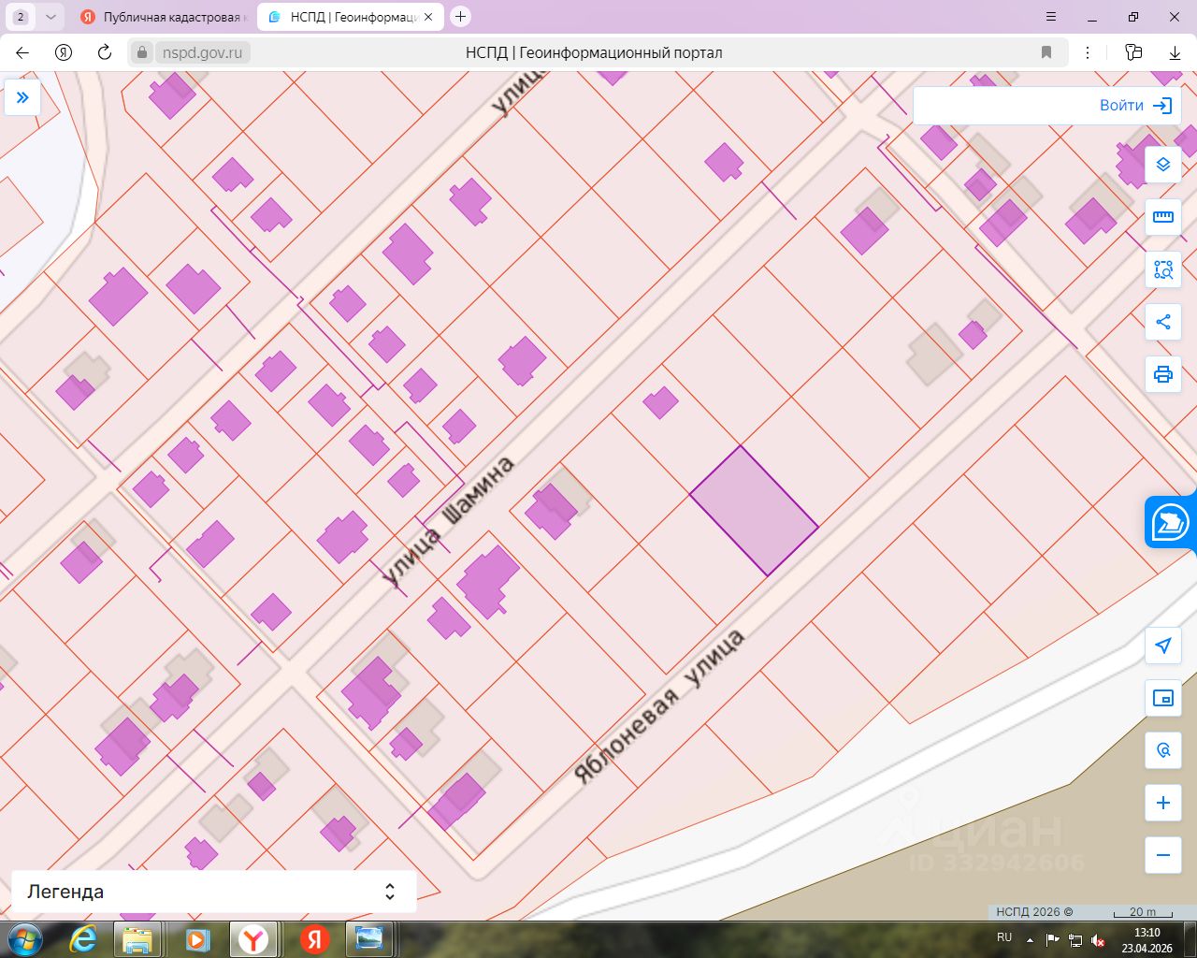Open a new browser tab
The image size is (1197, 958).
point(460,17)
